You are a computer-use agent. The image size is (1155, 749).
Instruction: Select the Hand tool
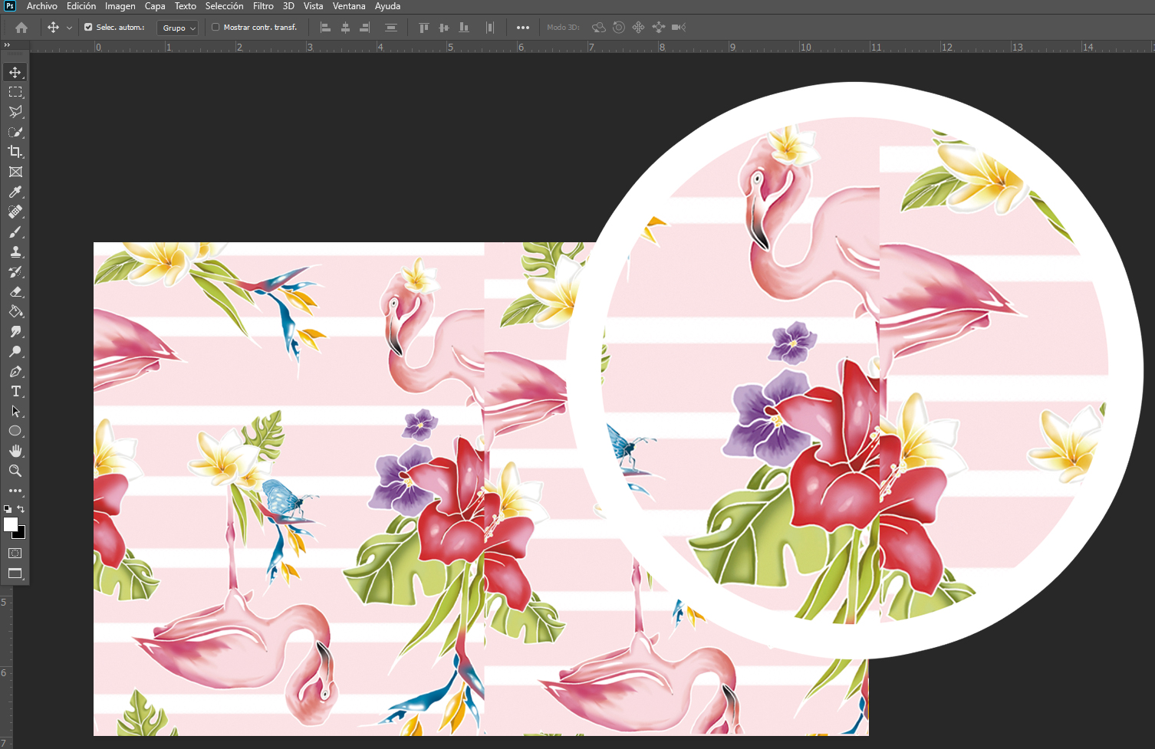click(x=15, y=451)
